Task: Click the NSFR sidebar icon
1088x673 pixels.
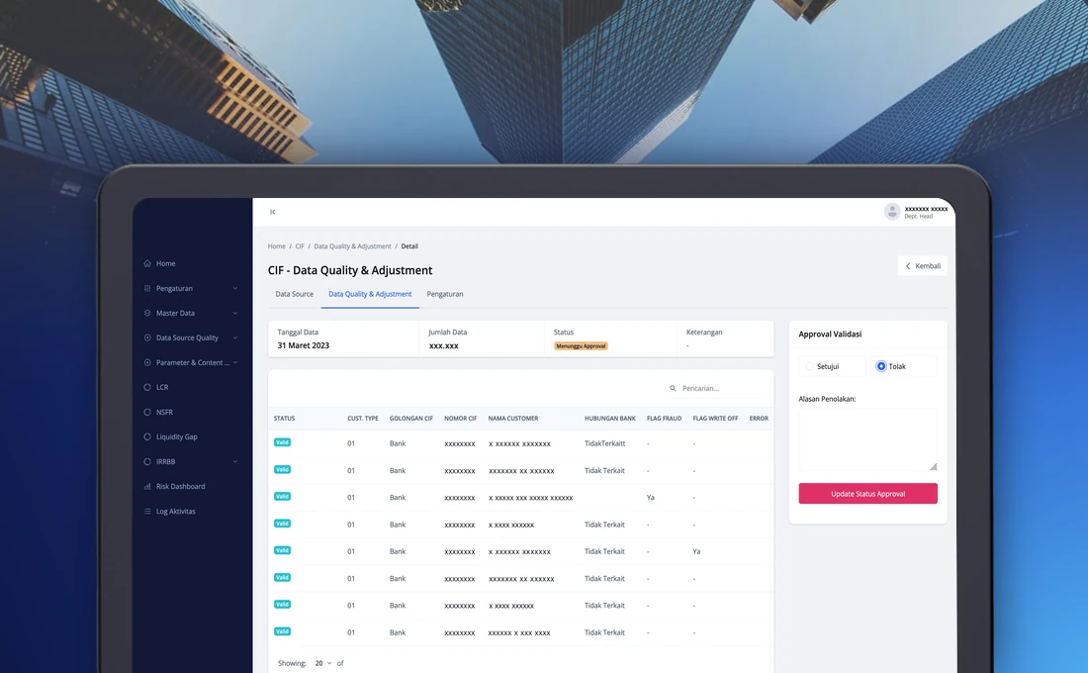Action: (x=147, y=412)
